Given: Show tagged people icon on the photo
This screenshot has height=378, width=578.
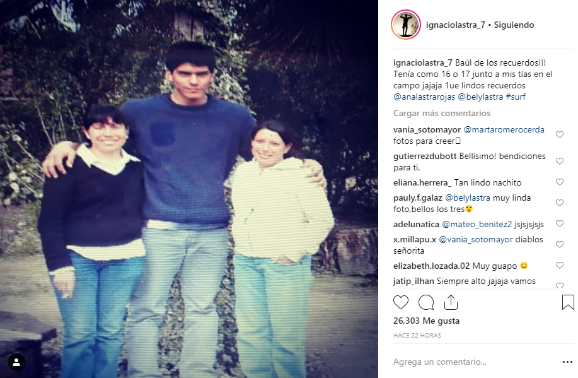Looking at the screenshot, I should (x=16, y=362).
